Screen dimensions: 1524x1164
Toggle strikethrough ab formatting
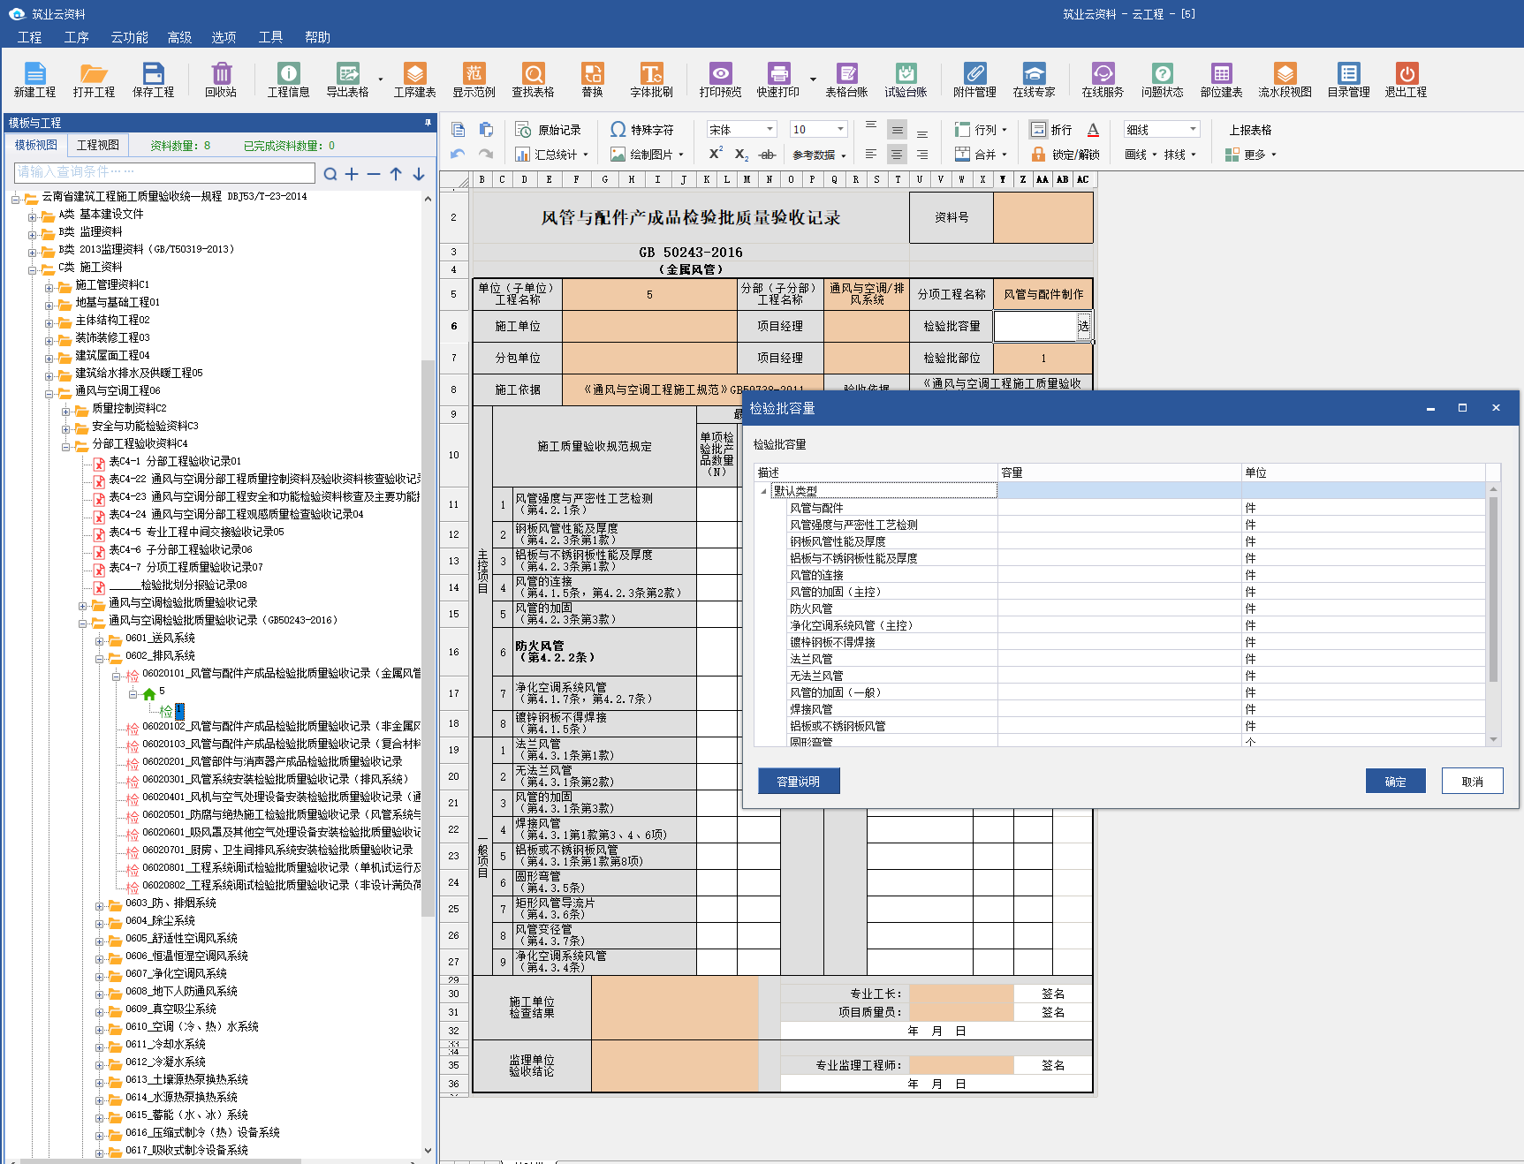coord(767,155)
